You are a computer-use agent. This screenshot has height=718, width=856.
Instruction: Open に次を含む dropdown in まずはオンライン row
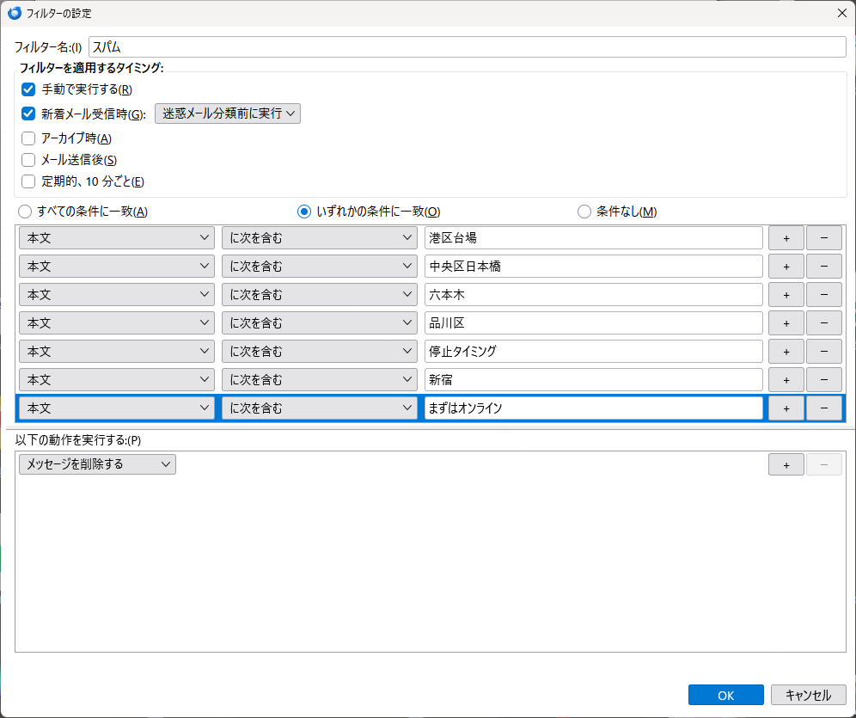pos(320,408)
